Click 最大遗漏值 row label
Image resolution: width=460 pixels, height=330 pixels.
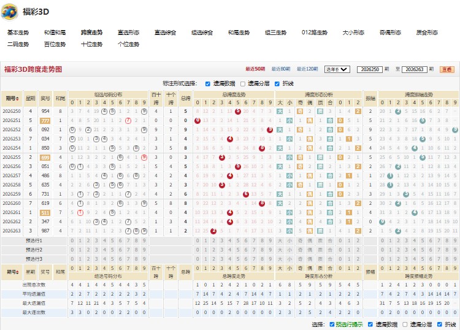click(x=34, y=303)
